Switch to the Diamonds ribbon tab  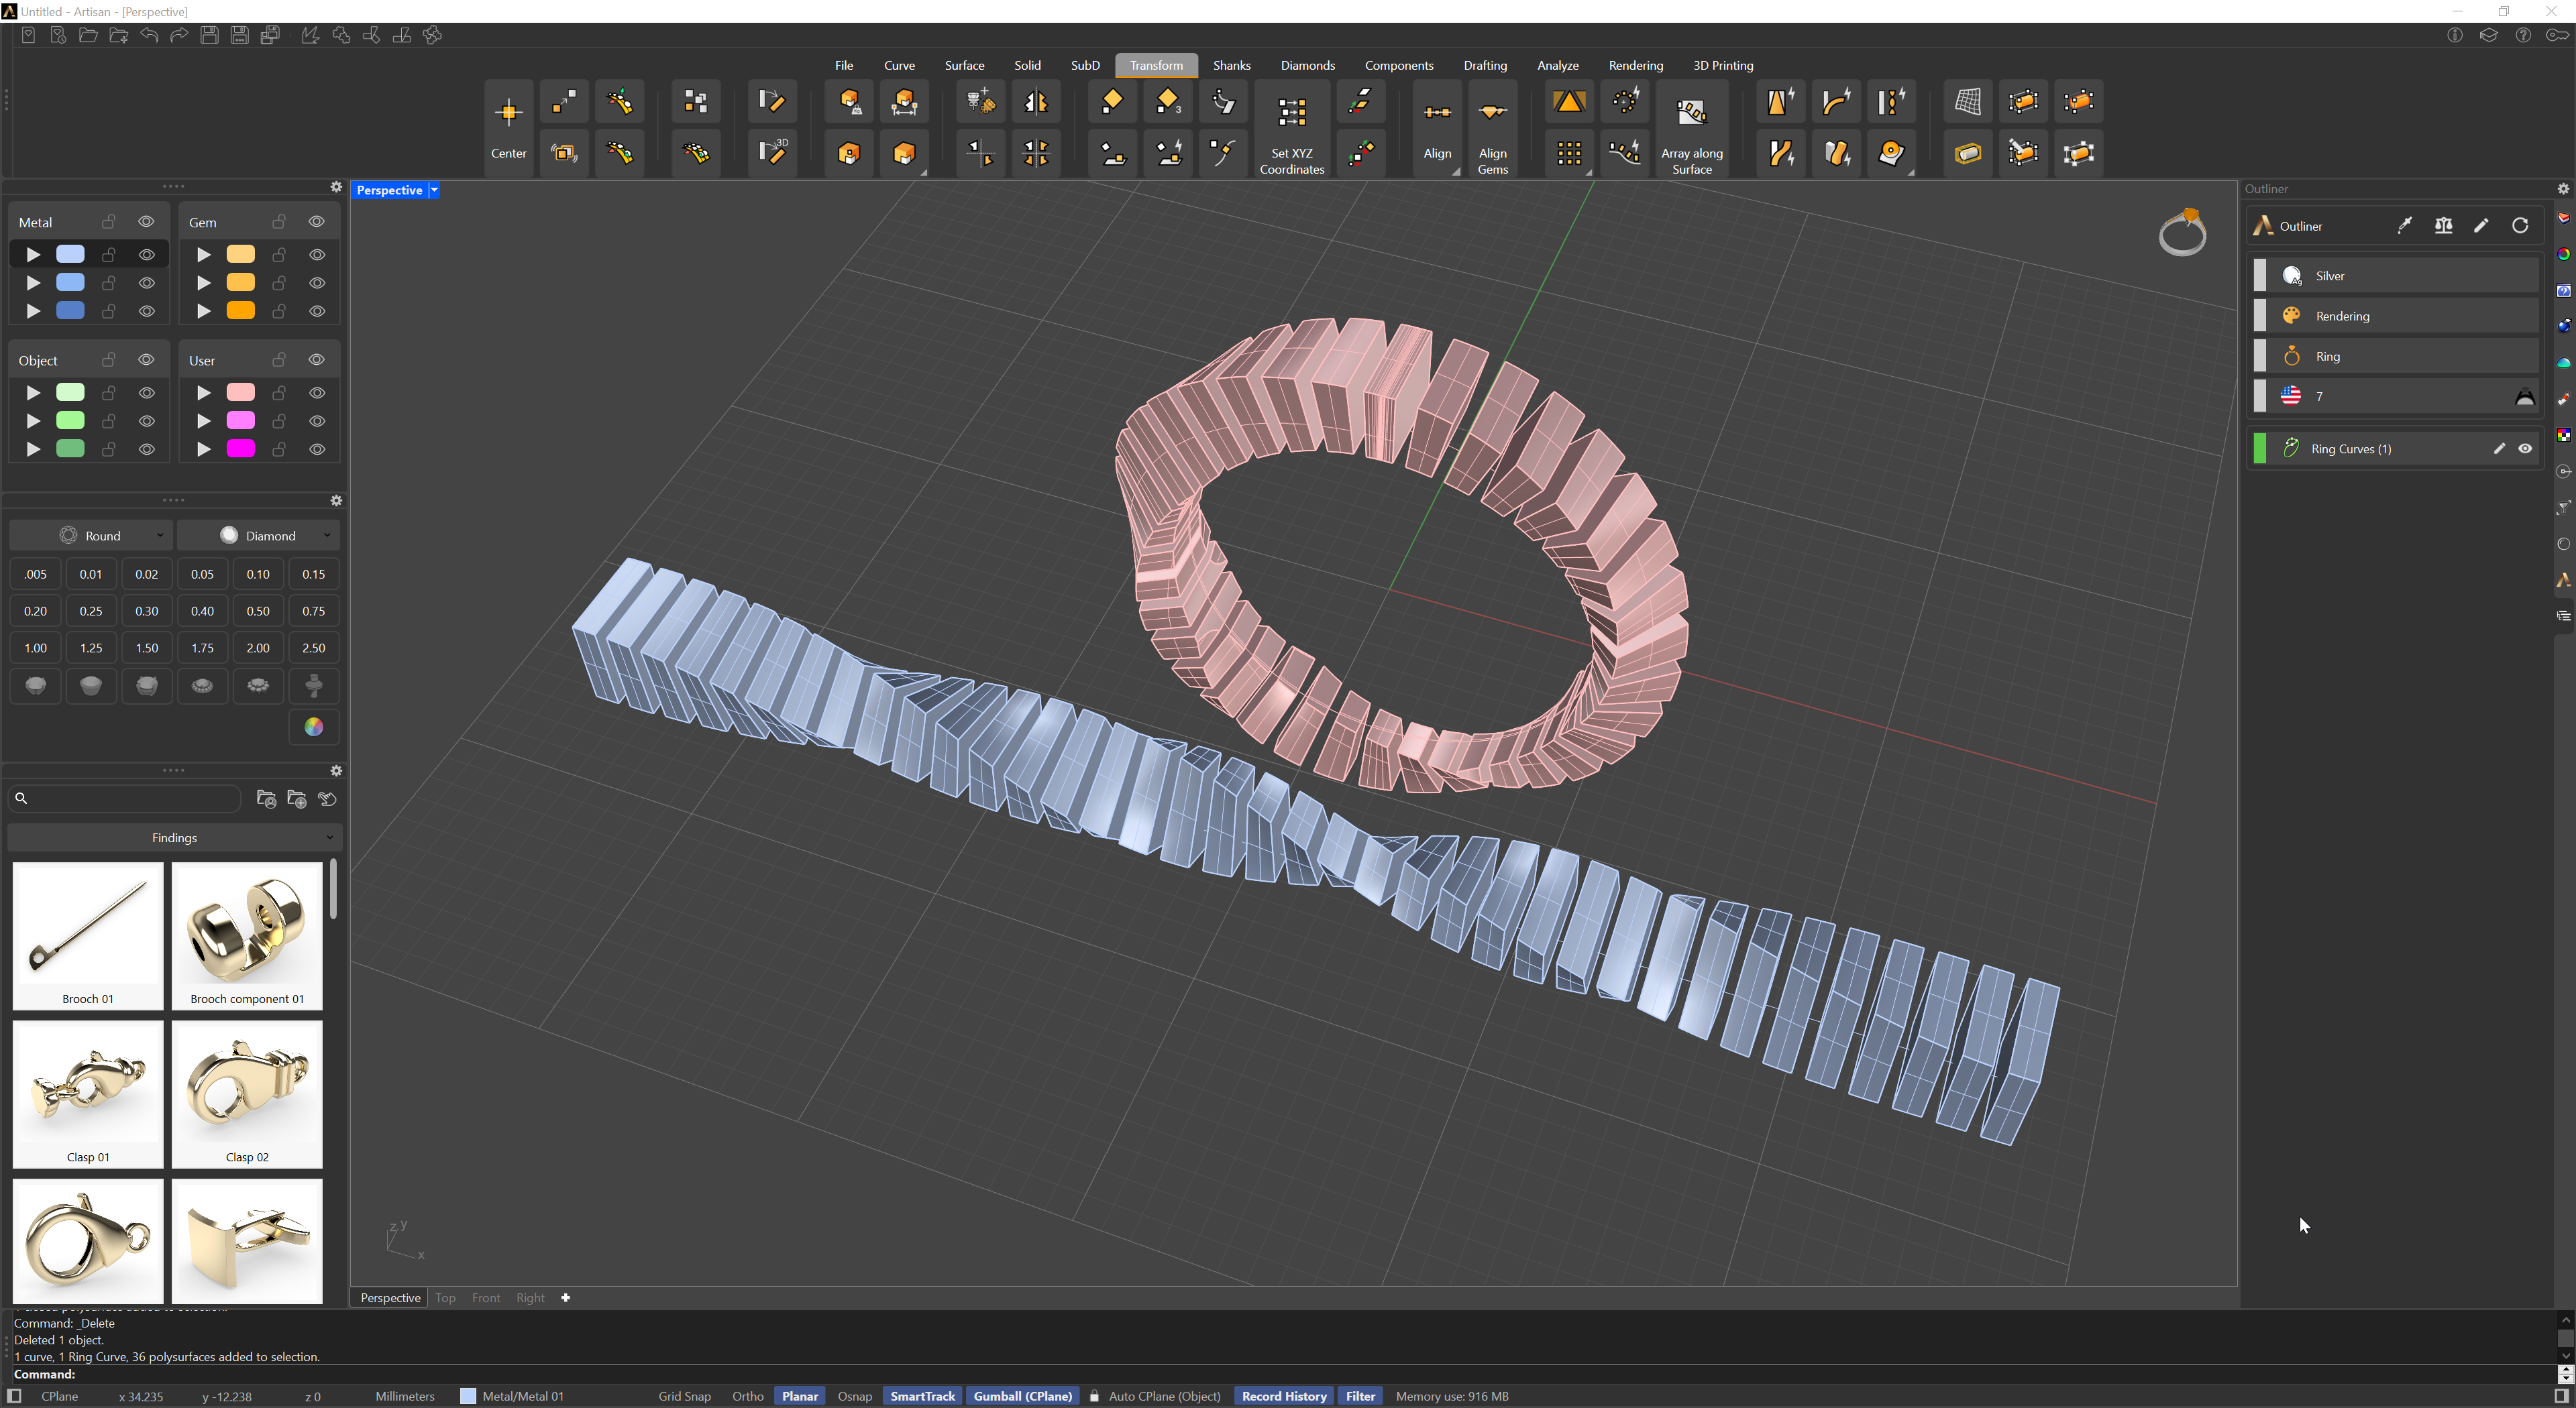click(1307, 65)
